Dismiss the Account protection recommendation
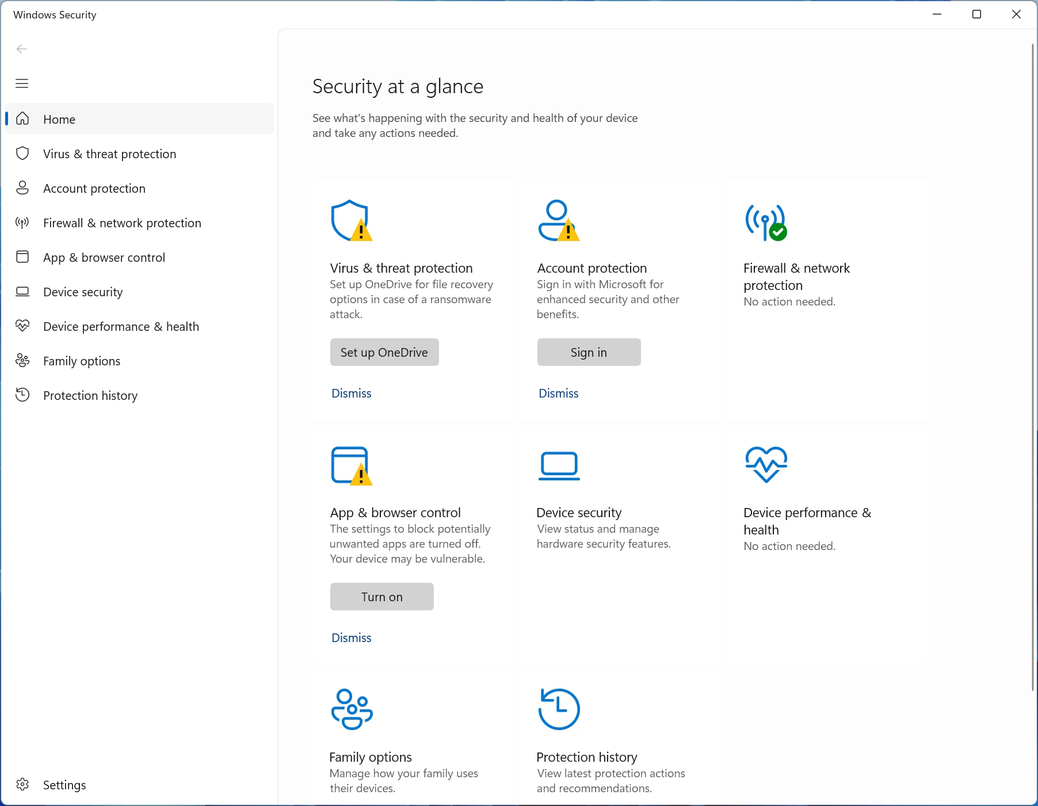The width and height of the screenshot is (1038, 806). 558,394
